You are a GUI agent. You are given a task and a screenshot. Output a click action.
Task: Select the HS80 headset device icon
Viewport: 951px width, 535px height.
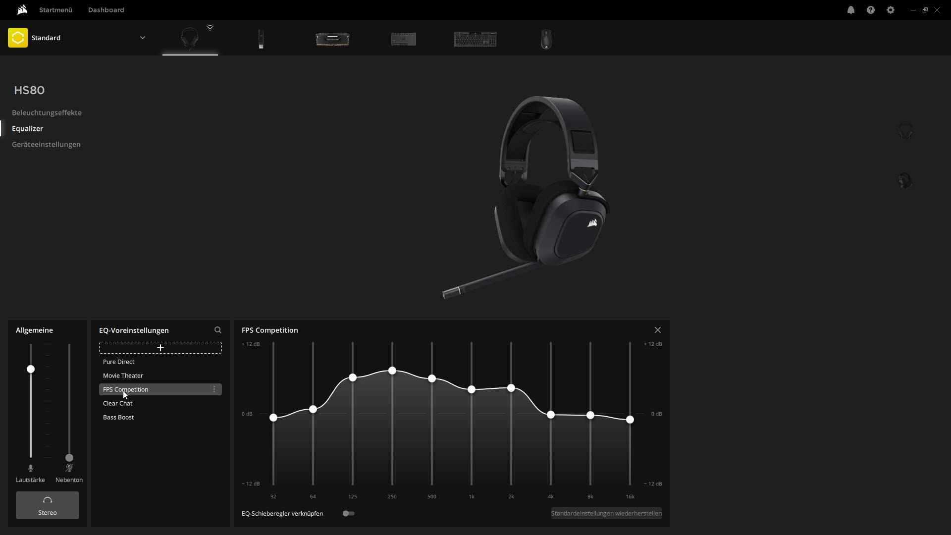[x=190, y=38]
